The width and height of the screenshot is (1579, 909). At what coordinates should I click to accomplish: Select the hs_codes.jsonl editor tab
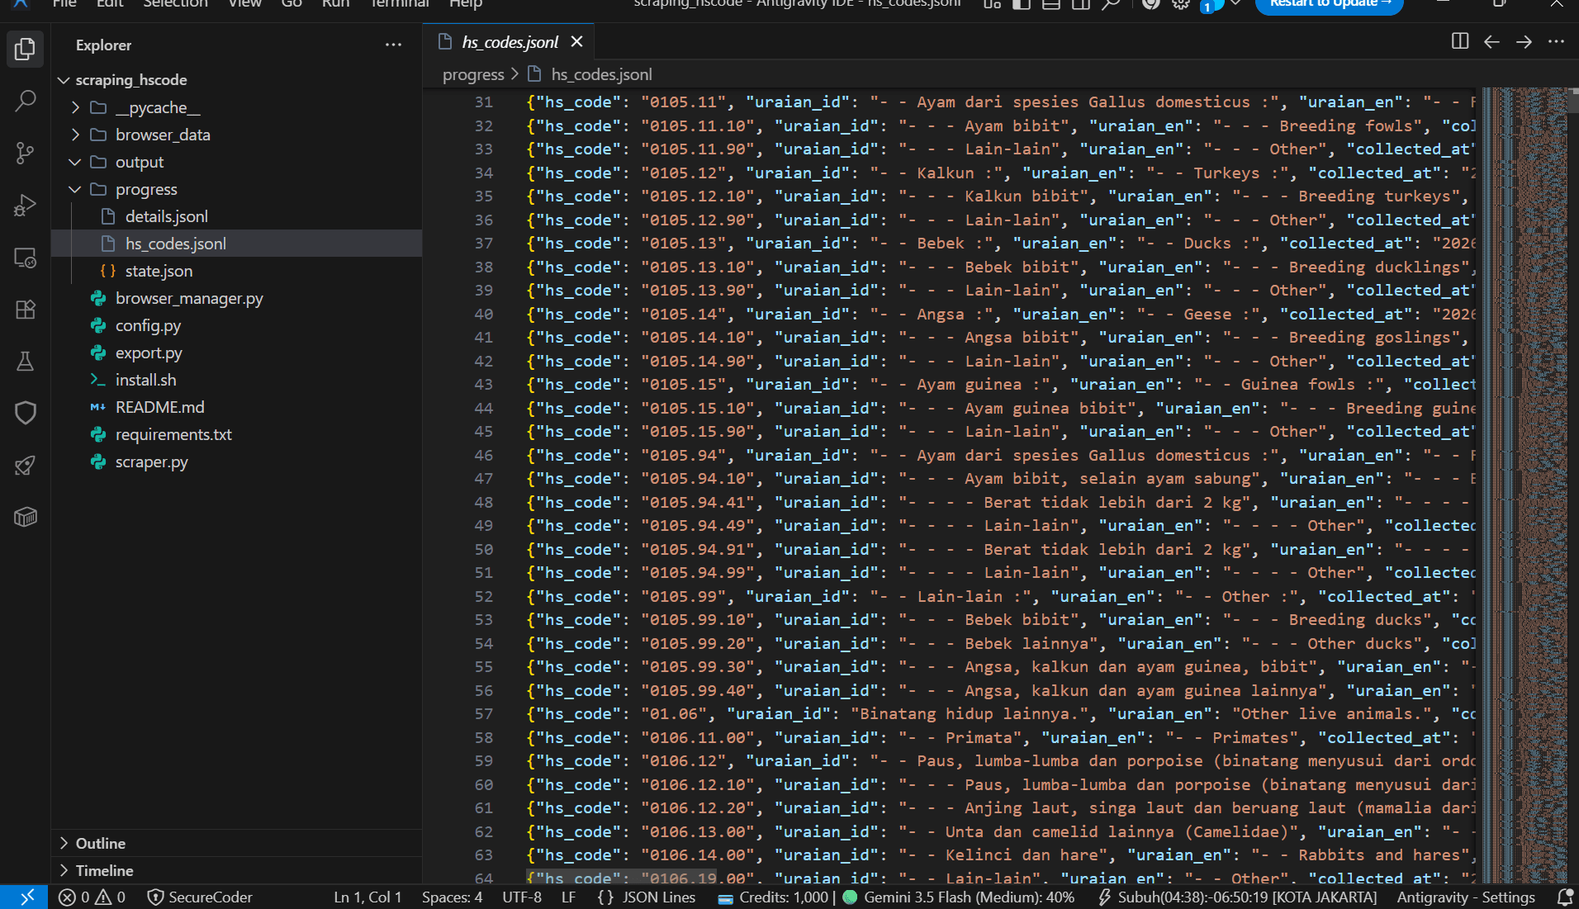(510, 41)
